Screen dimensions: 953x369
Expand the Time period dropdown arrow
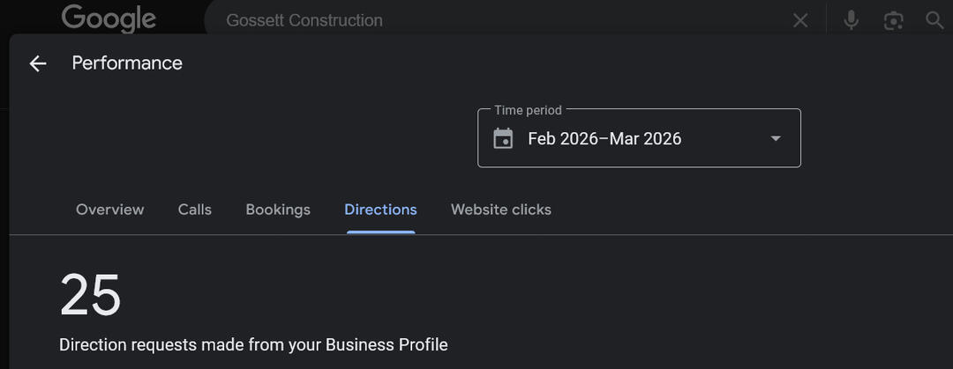(776, 138)
